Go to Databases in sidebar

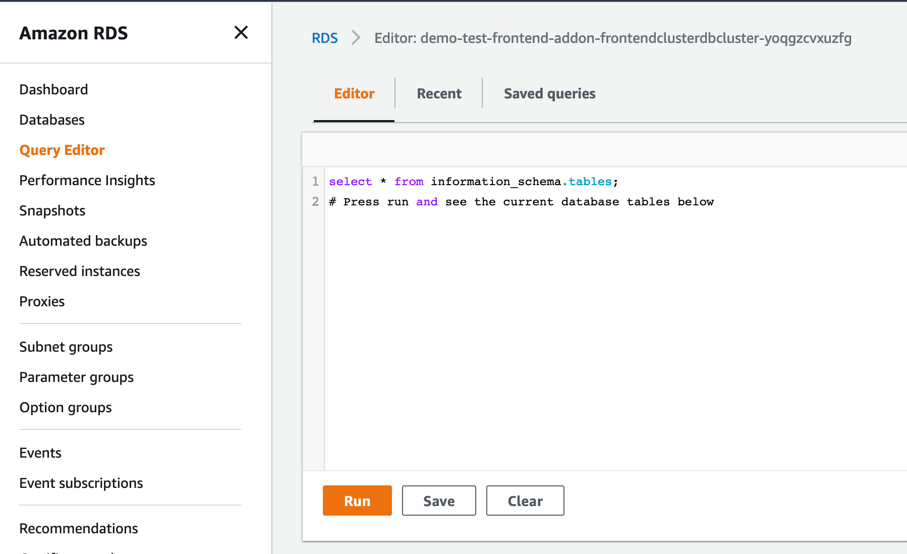pos(52,120)
